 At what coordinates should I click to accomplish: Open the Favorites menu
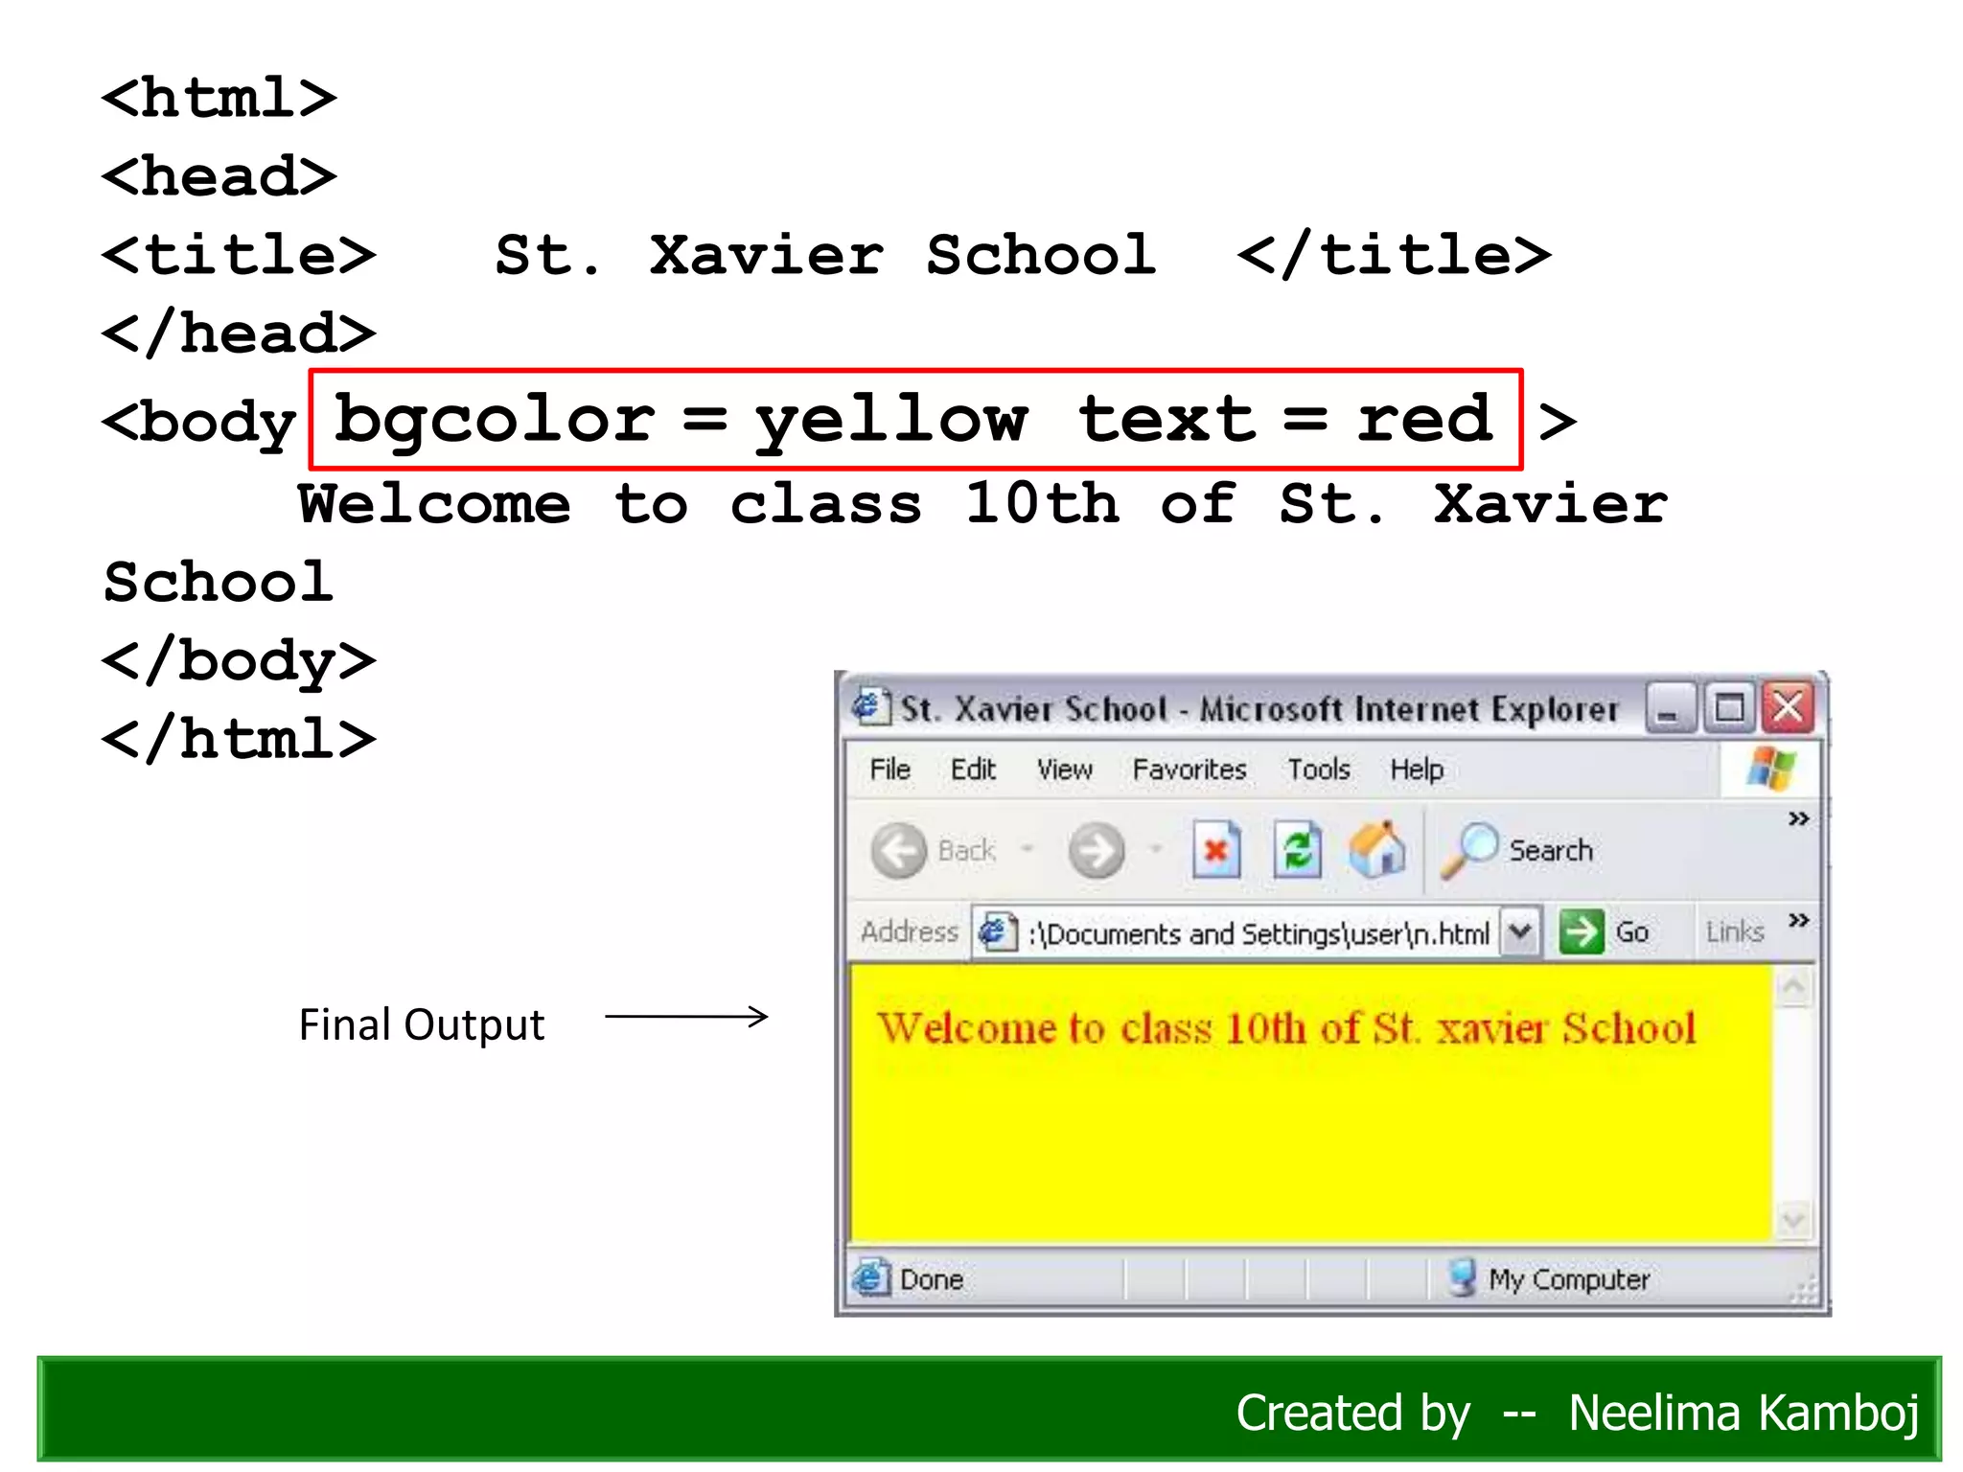pos(1189,770)
